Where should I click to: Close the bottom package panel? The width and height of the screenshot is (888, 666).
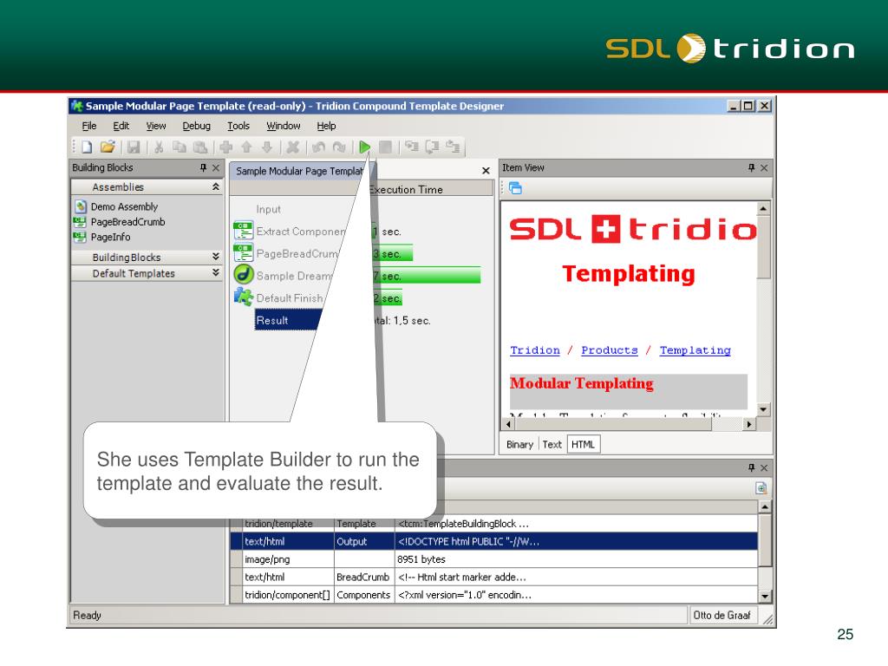[x=764, y=467]
